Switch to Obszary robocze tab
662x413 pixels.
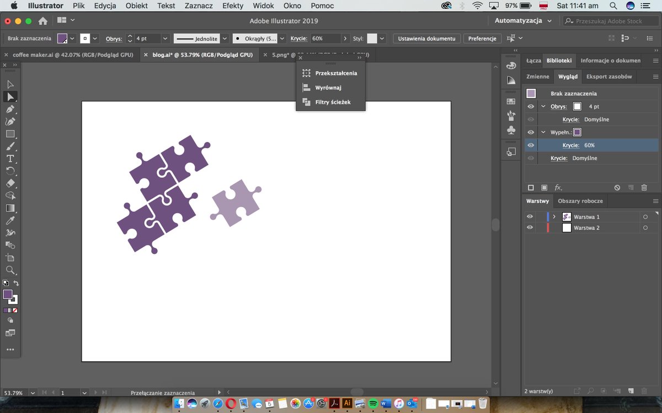coord(580,201)
